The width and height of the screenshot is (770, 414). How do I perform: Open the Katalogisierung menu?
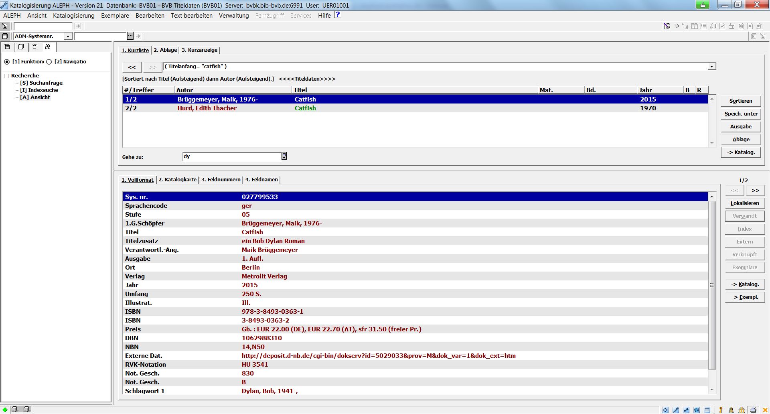click(73, 16)
